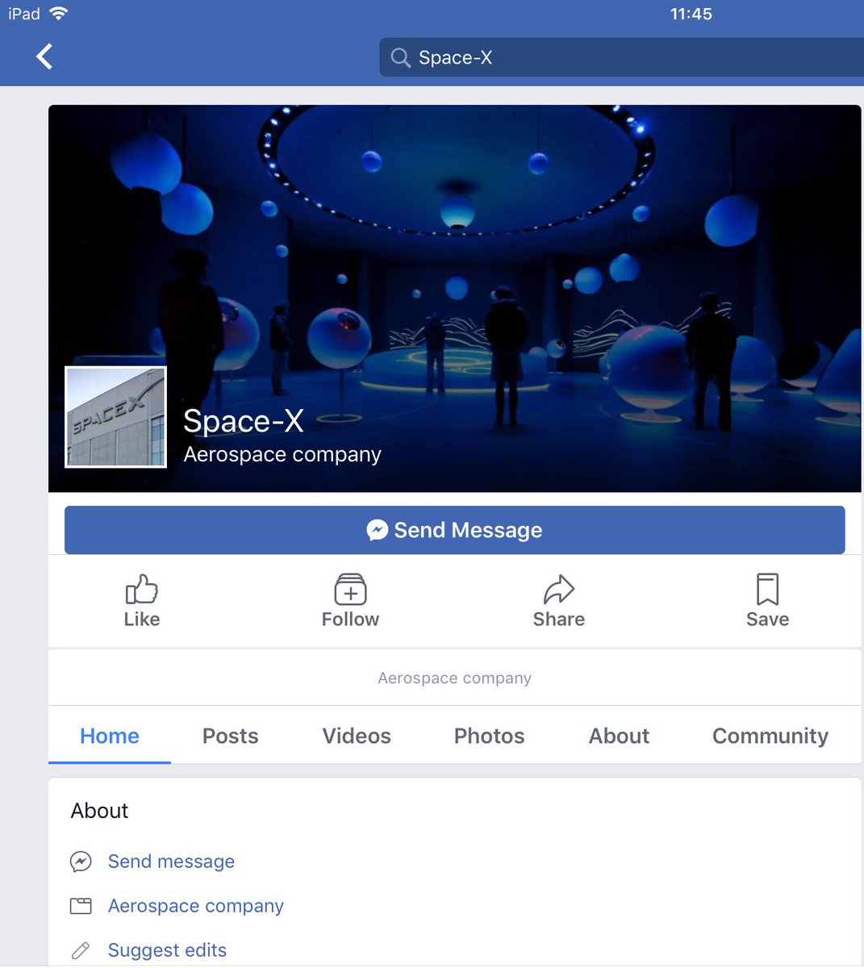This screenshot has width=864, height=968.
Task: Open the Photos tab
Action: point(489,736)
